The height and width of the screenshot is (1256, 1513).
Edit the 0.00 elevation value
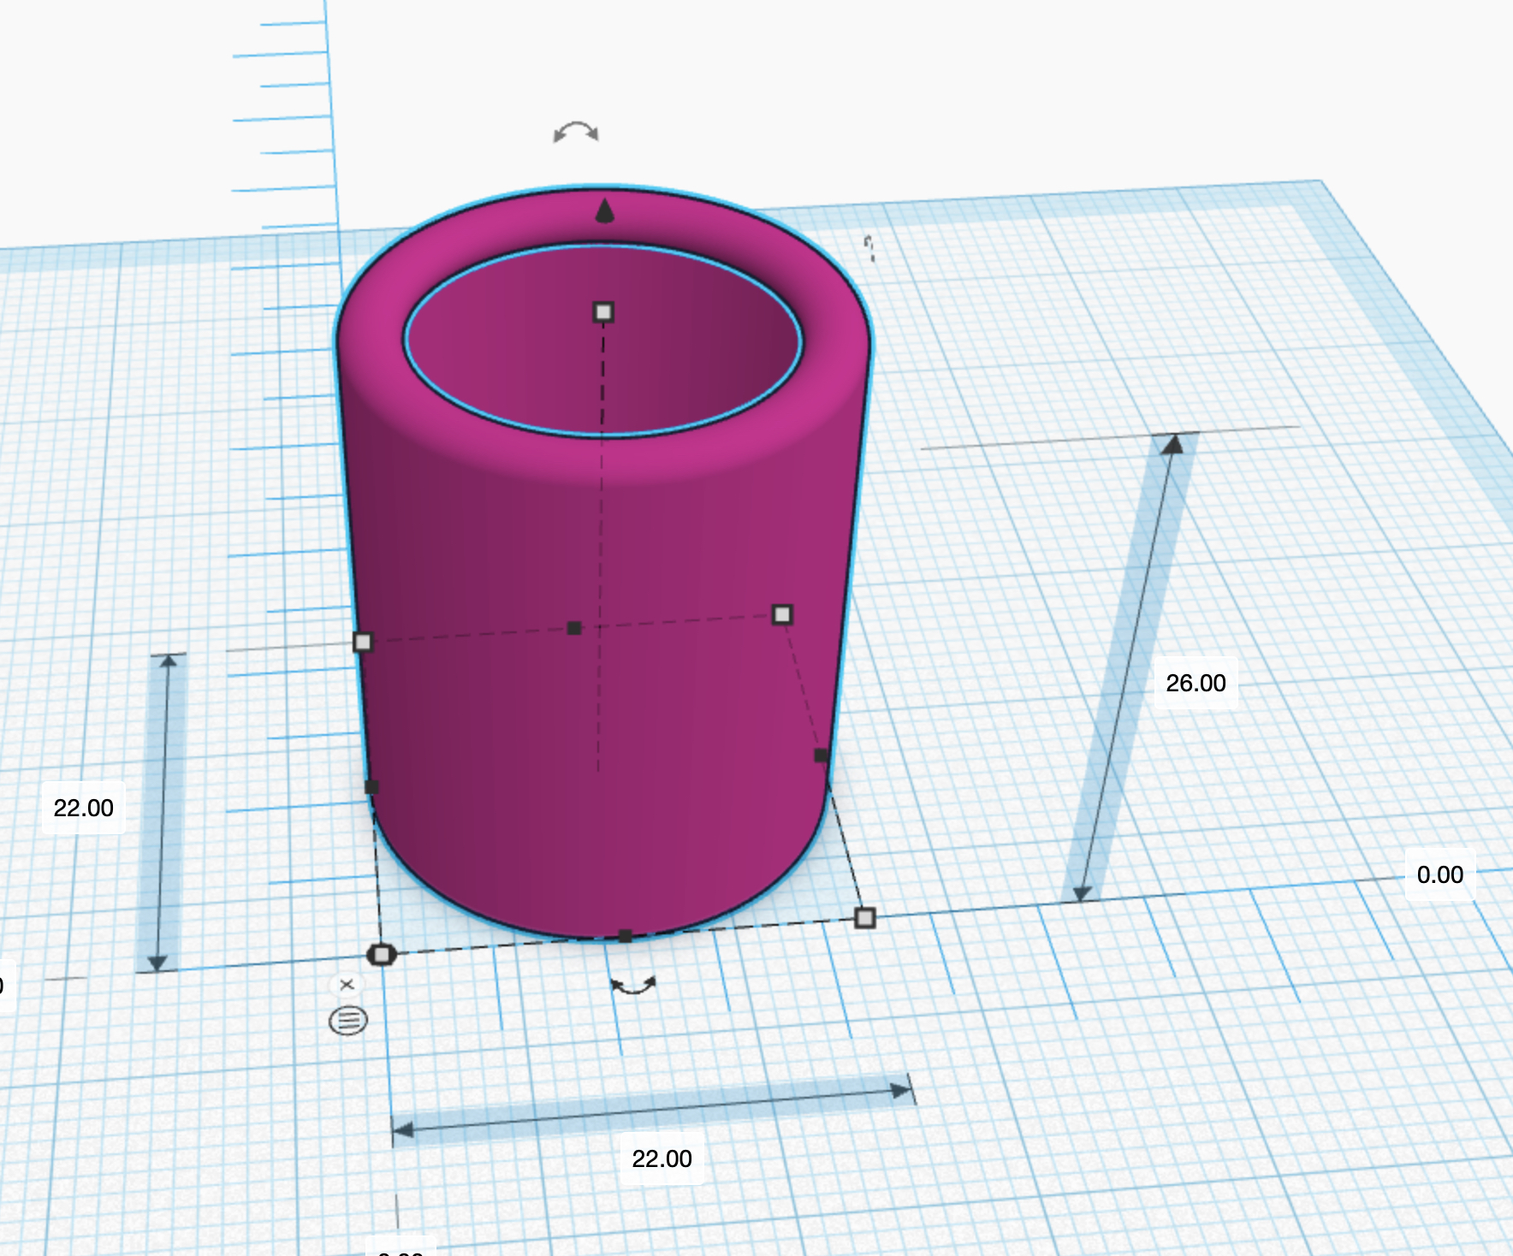pyautogui.click(x=1440, y=874)
